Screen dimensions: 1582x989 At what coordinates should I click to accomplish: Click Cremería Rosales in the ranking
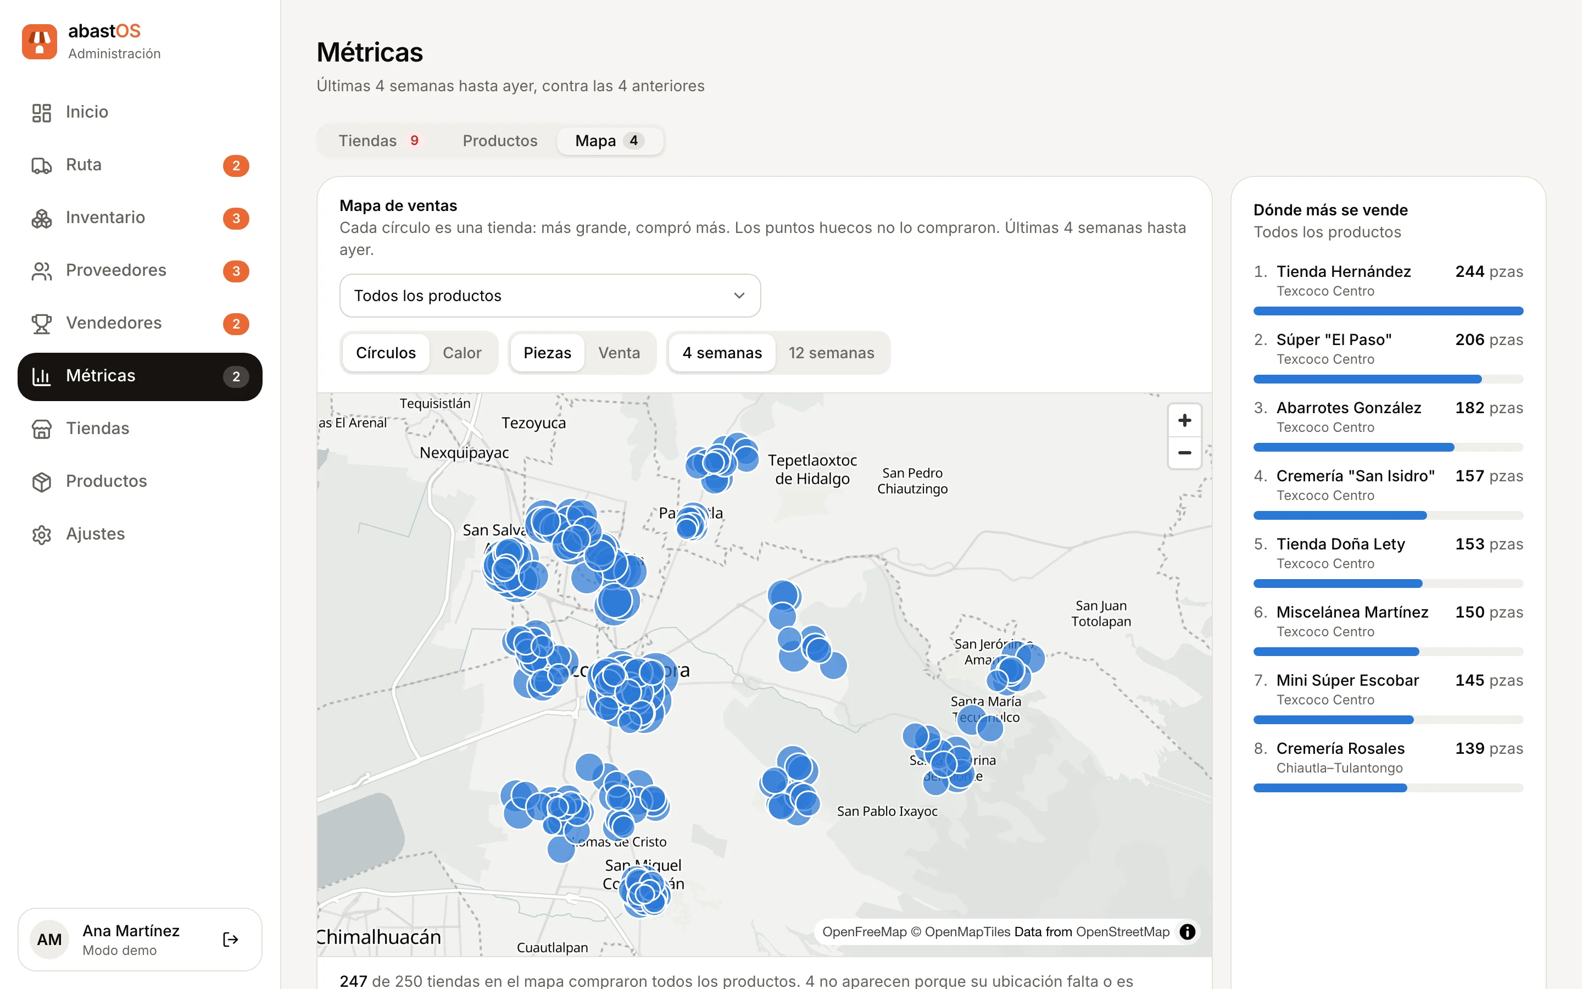1388,766
